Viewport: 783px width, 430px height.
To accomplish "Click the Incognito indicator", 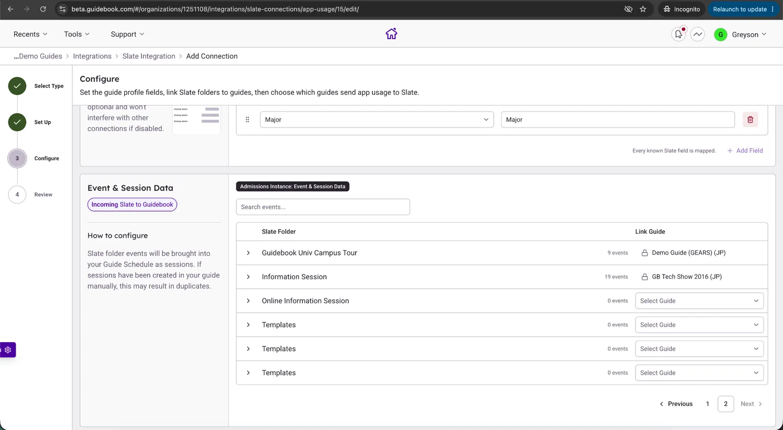I will 681,9.
